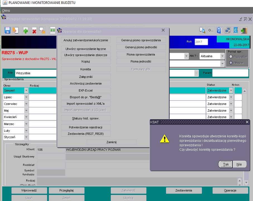Open status dropdown in Lipiec row
This screenshot has height=201, width=253.
pos(231,97)
